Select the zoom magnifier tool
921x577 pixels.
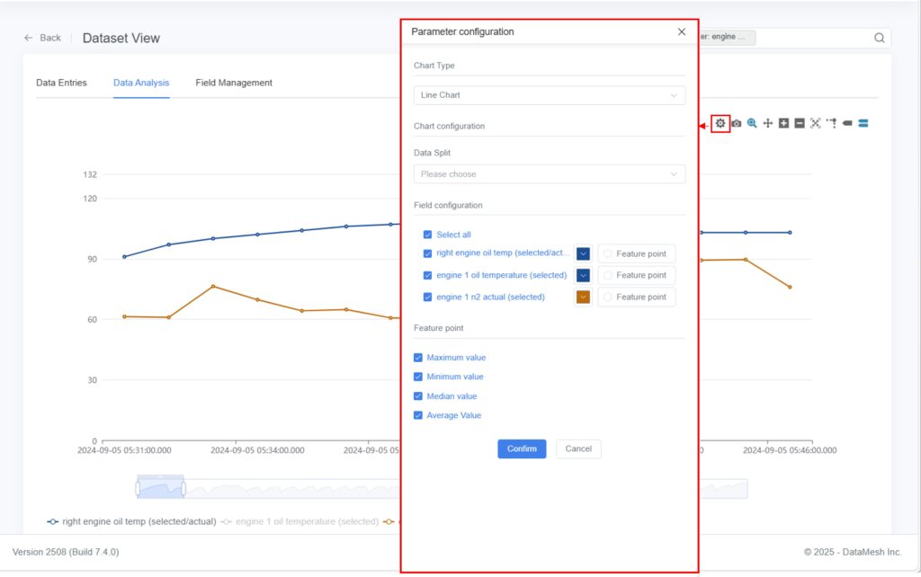pyautogui.click(x=752, y=123)
